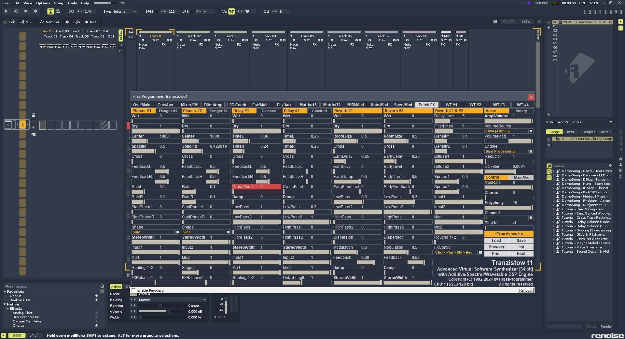This screenshot has height=339, width=625.
Task: Add an instrument with the plus button
Action: click(x=549, y=27)
